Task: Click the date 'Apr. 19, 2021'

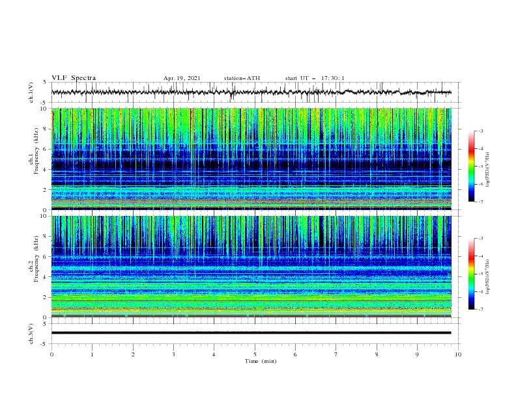Action: 182,78
